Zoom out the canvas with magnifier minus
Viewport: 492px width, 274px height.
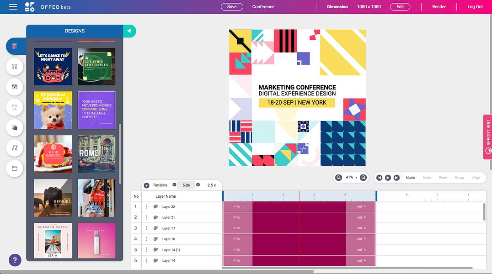[338, 178]
